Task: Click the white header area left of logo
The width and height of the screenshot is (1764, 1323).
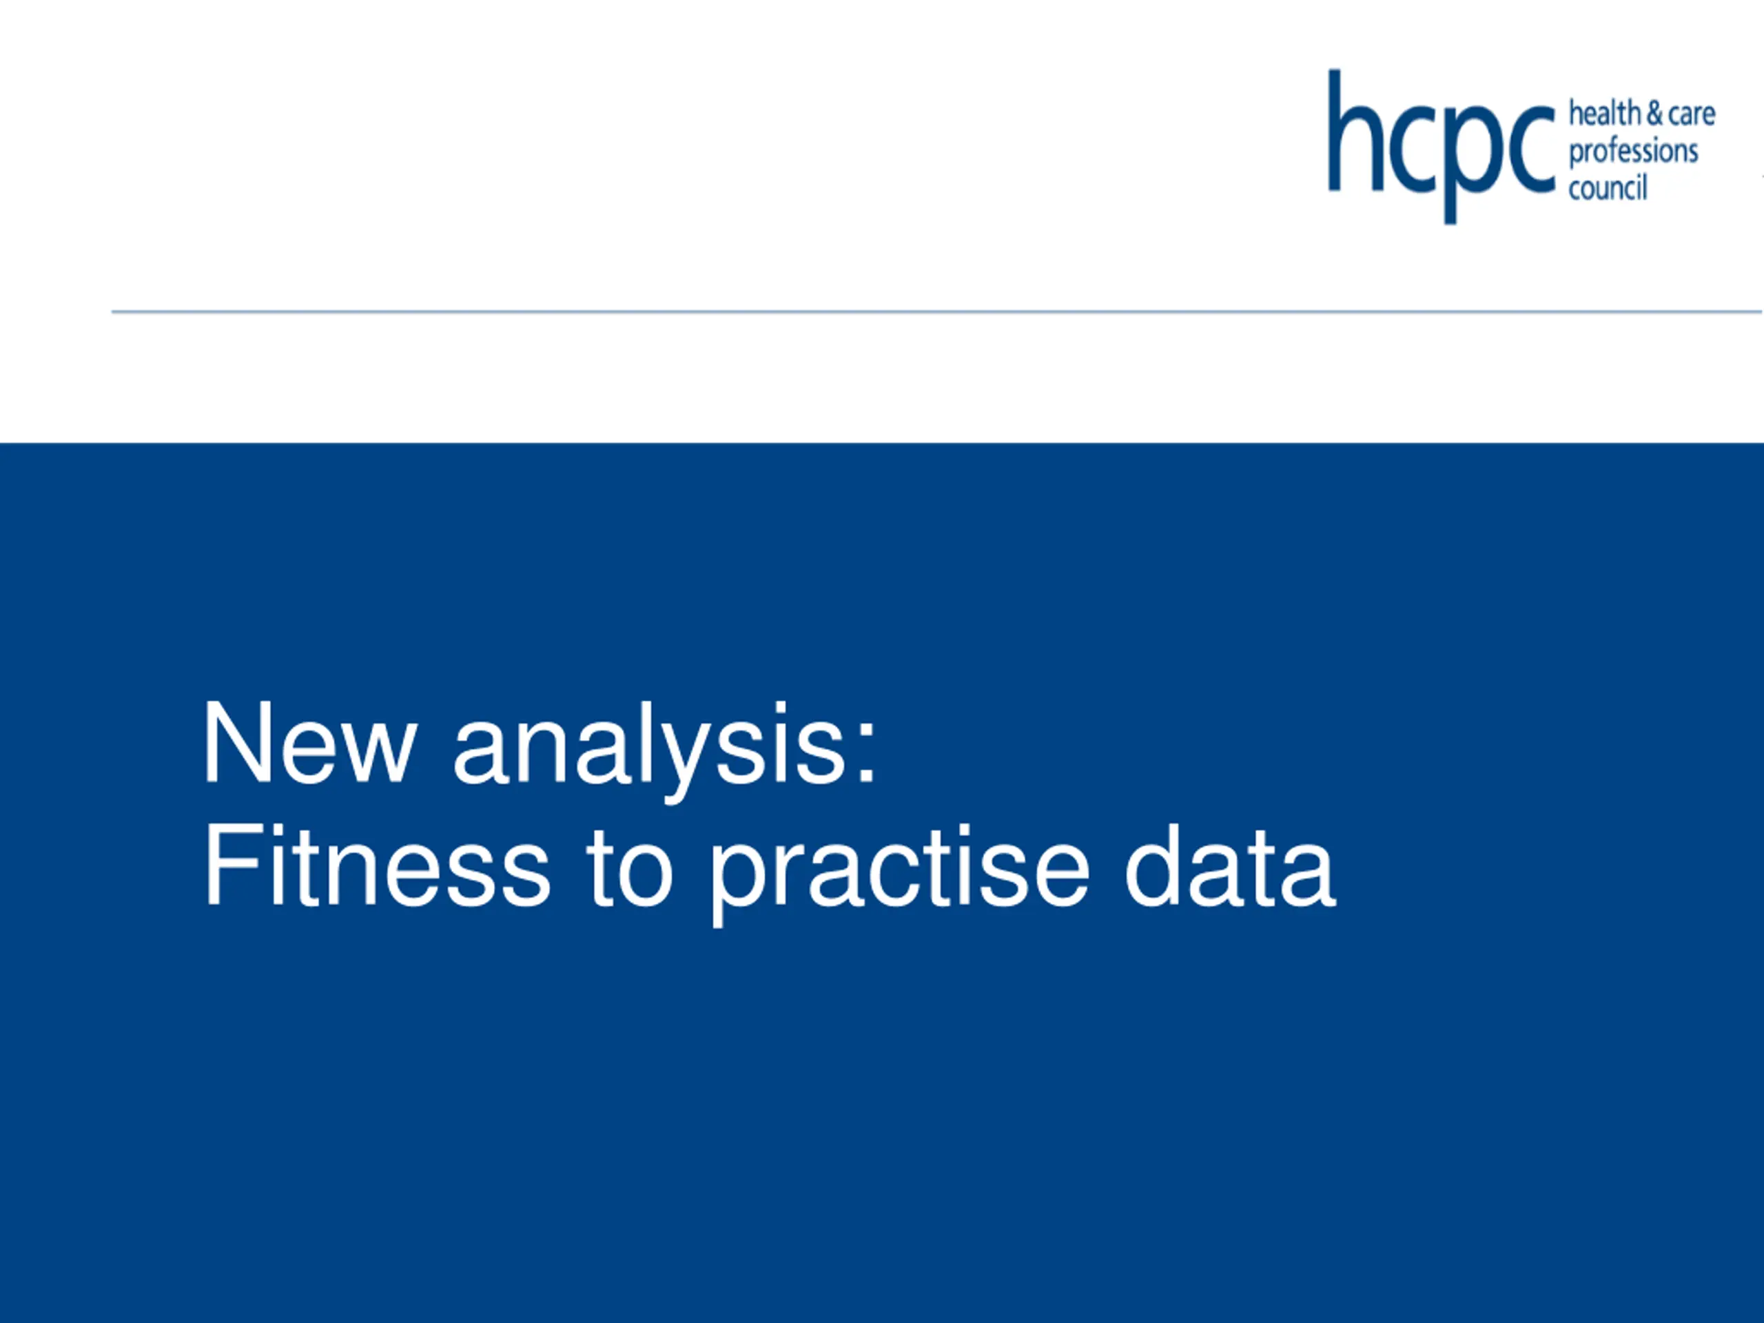Action: click(x=638, y=152)
